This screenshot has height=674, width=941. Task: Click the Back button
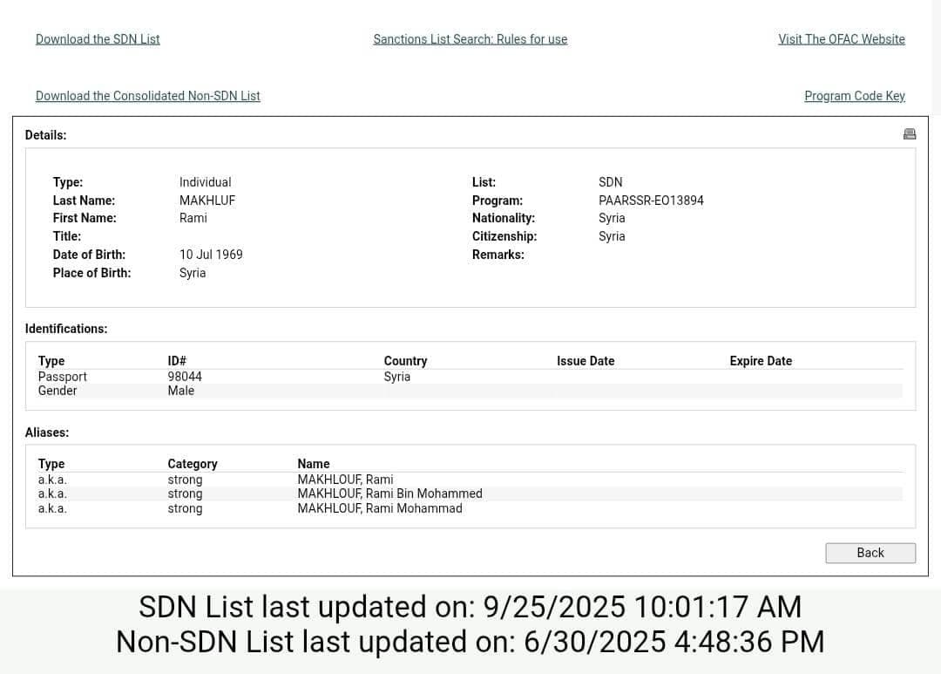(x=870, y=553)
